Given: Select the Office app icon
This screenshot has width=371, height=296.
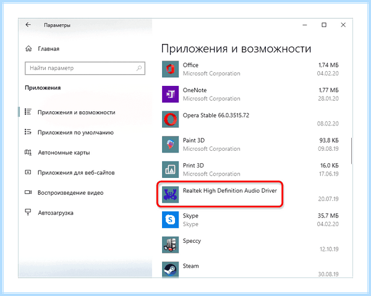Looking at the screenshot, I should click(x=170, y=69).
